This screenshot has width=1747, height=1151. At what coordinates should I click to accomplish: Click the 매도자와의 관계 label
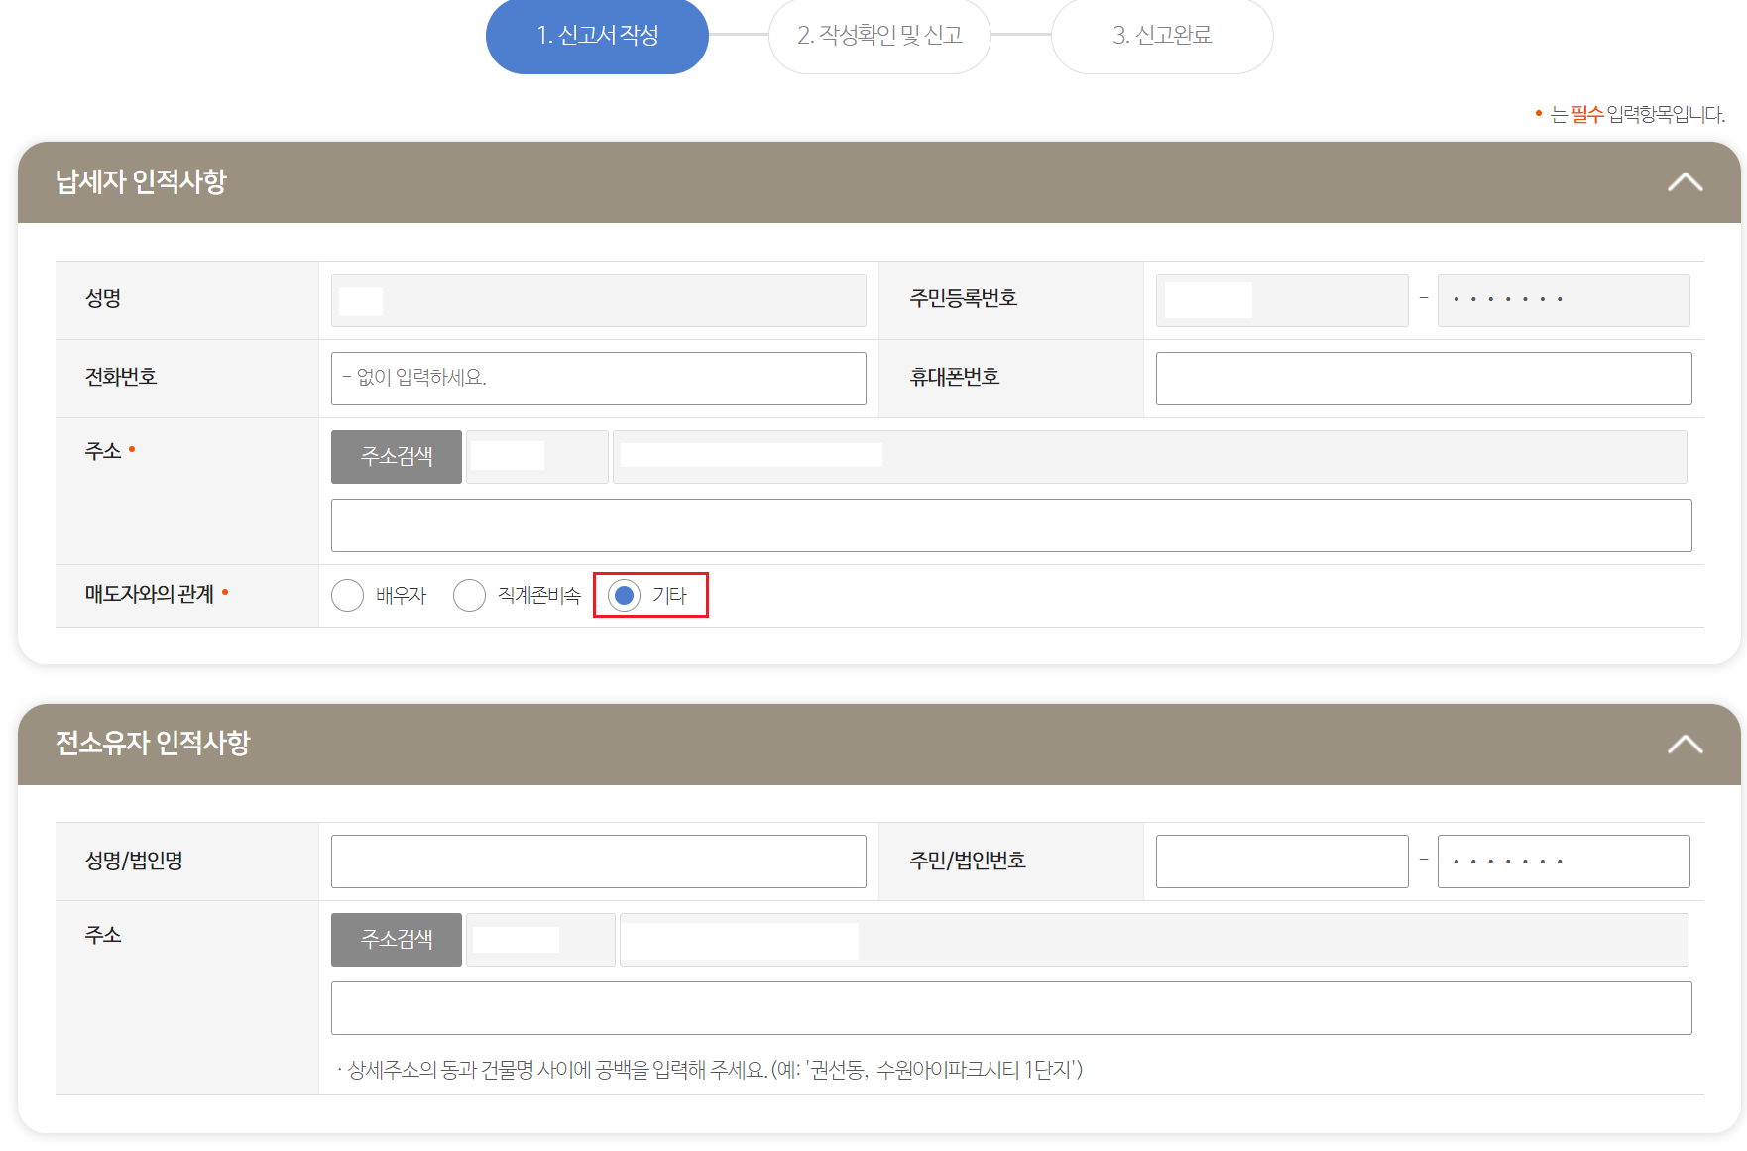click(150, 594)
